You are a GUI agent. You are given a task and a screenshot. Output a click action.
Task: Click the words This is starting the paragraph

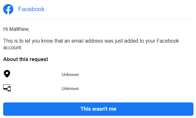pos(10,41)
